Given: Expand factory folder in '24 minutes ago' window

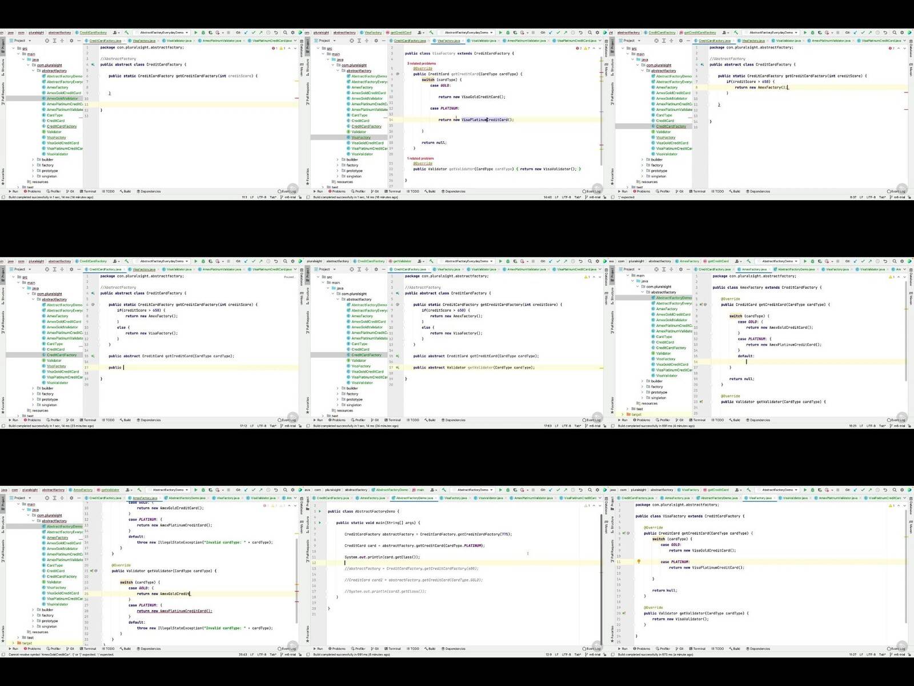Looking at the screenshot, I should tap(338, 394).
